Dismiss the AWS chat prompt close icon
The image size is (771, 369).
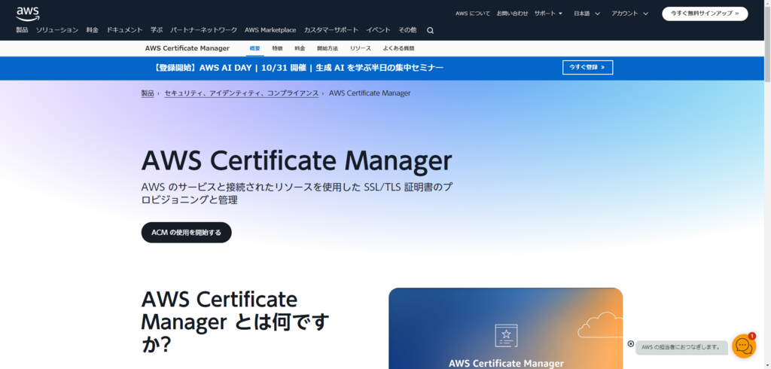point(631,344)
